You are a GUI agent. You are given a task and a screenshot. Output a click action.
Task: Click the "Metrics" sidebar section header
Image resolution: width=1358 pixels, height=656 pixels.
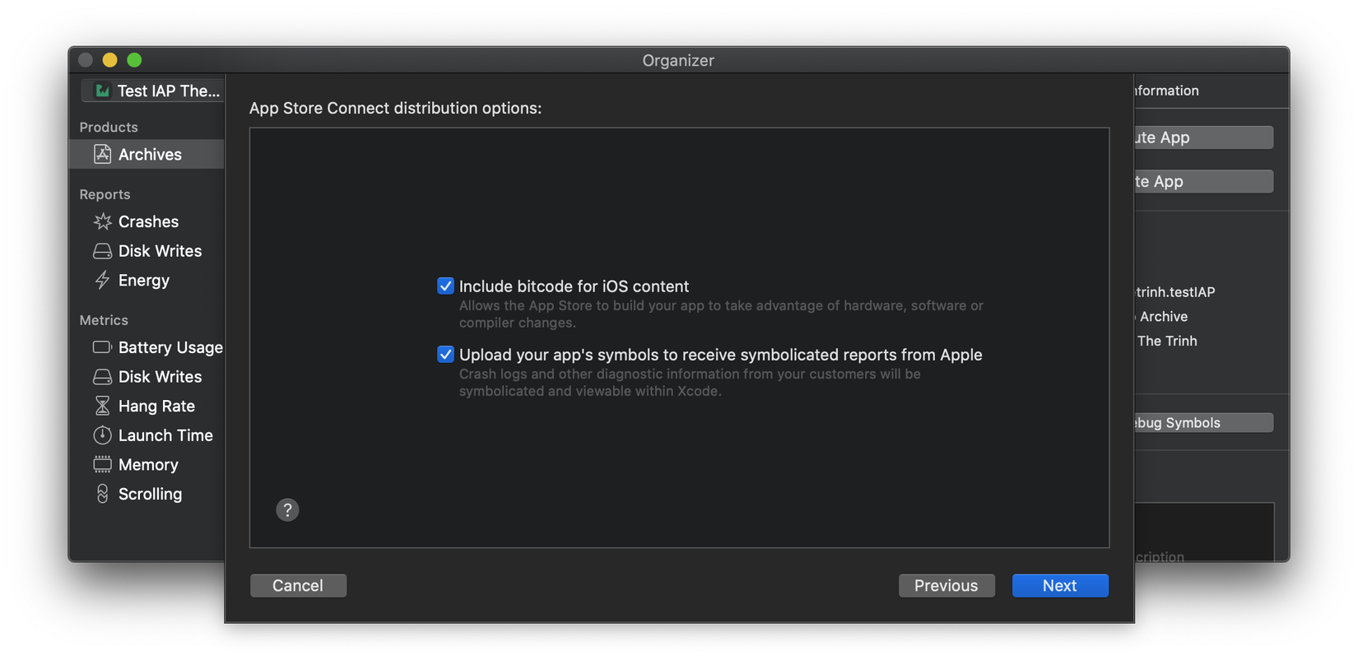click(104, 320)
